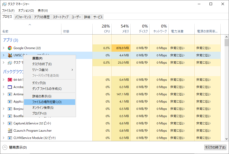This screenshot has height=154, width=229.
Task: Choose ダンプ ファイルの作成(C) menu item
Action: 49,89
